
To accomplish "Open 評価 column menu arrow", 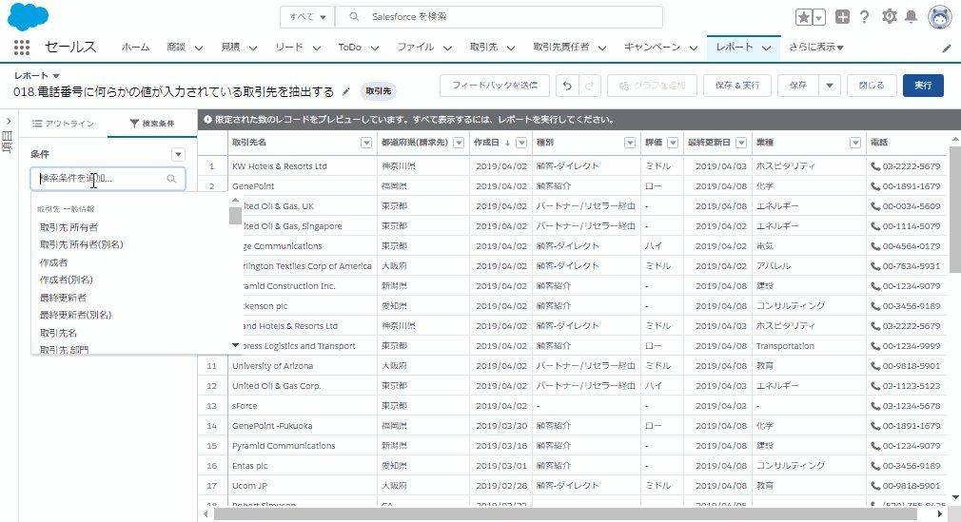I will 673,143.
